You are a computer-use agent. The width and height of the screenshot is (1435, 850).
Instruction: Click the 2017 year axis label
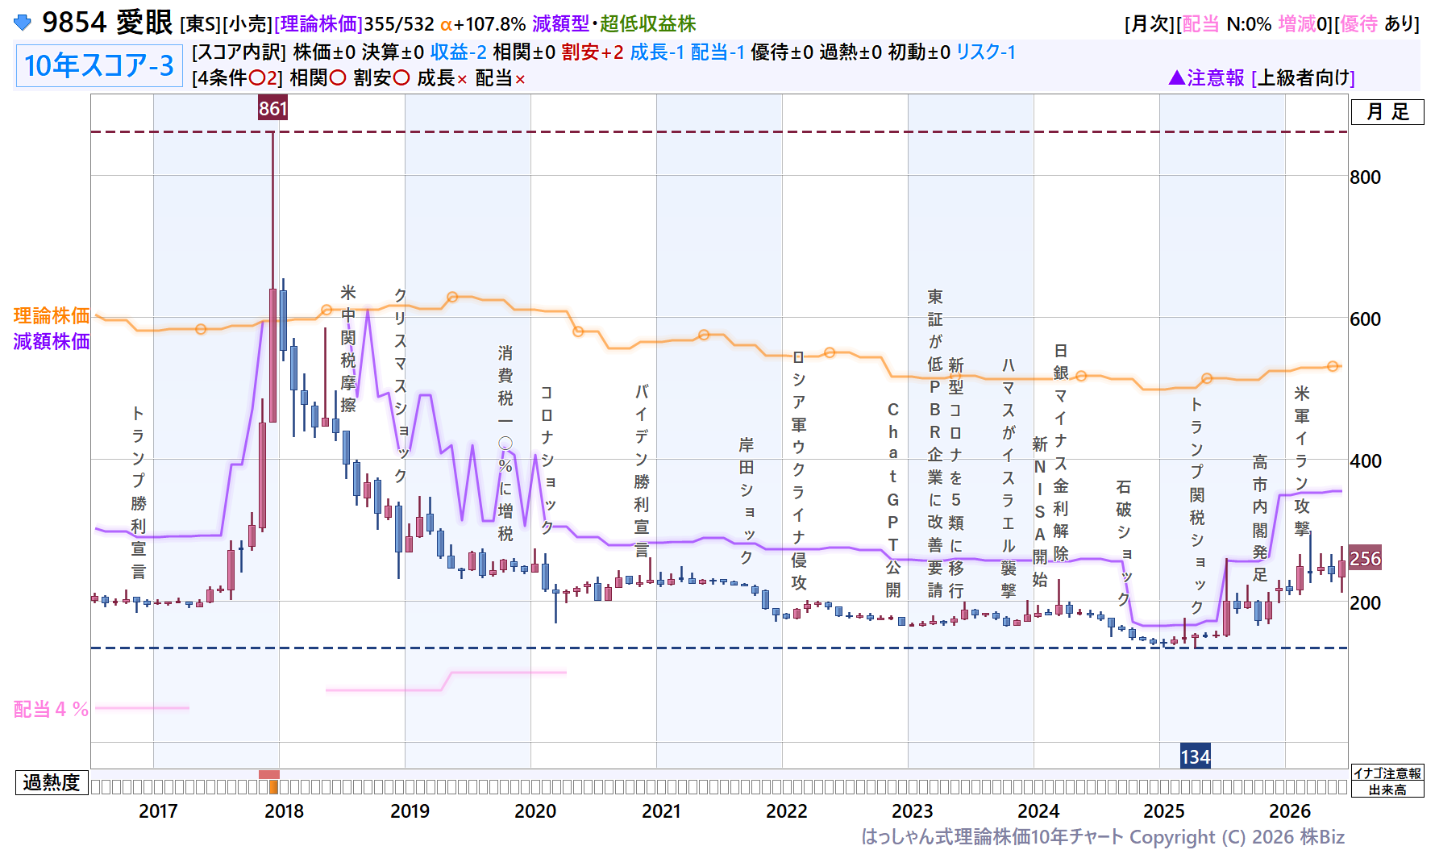click(158, 811)
